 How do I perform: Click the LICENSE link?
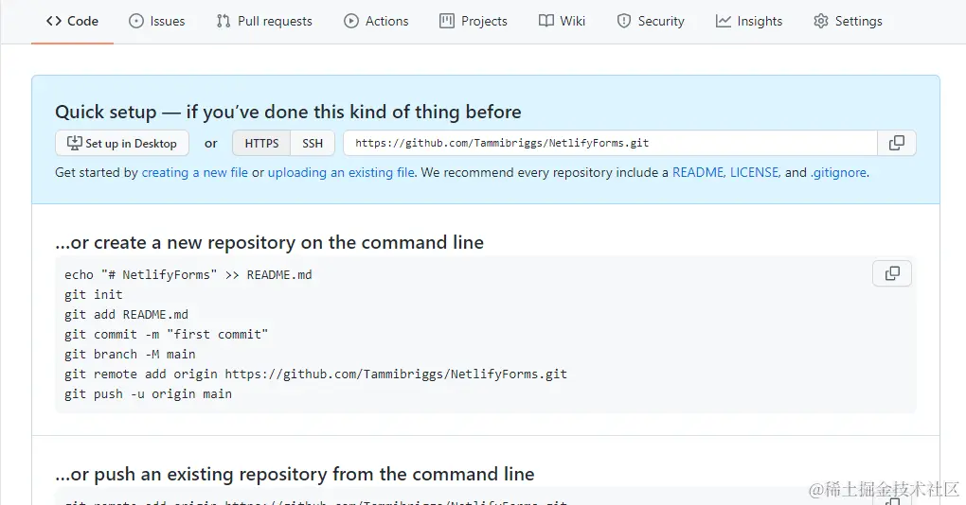tap(755, 172)
